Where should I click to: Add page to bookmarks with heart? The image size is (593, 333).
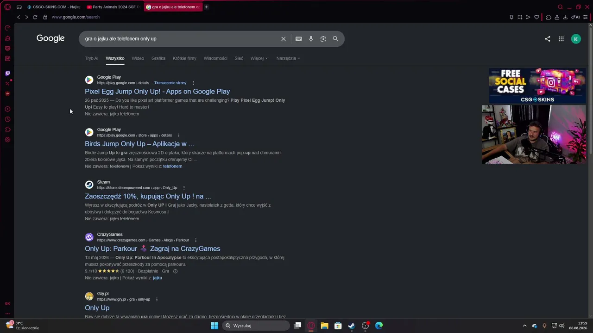tap(536, 17)
